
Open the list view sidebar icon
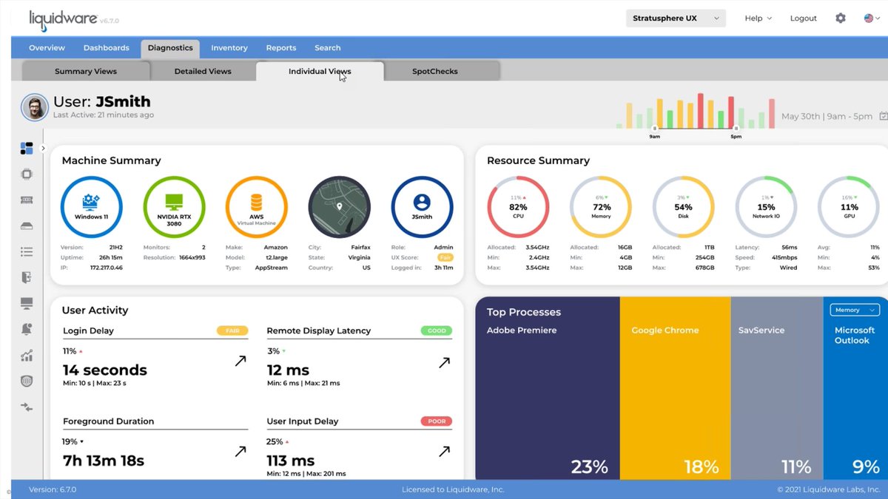[x=27, y=252]
